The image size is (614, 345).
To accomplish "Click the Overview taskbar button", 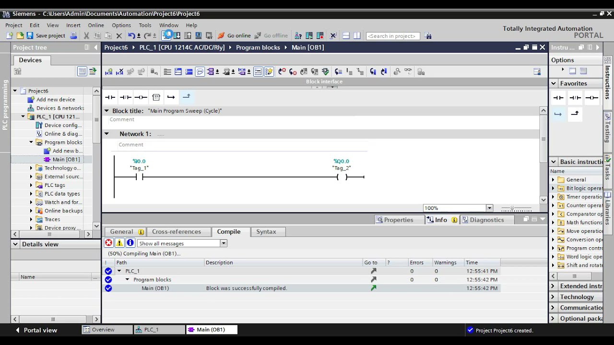I will tap(107, 330).
